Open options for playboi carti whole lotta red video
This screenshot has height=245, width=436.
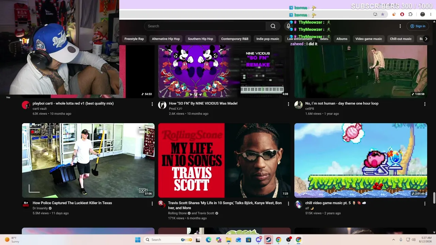coord(152,104)
